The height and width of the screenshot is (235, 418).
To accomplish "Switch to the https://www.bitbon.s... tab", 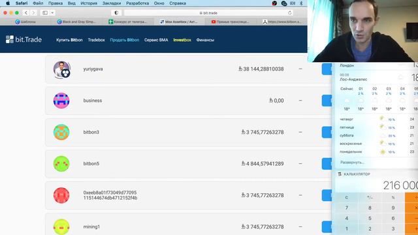I will point(281,22).
